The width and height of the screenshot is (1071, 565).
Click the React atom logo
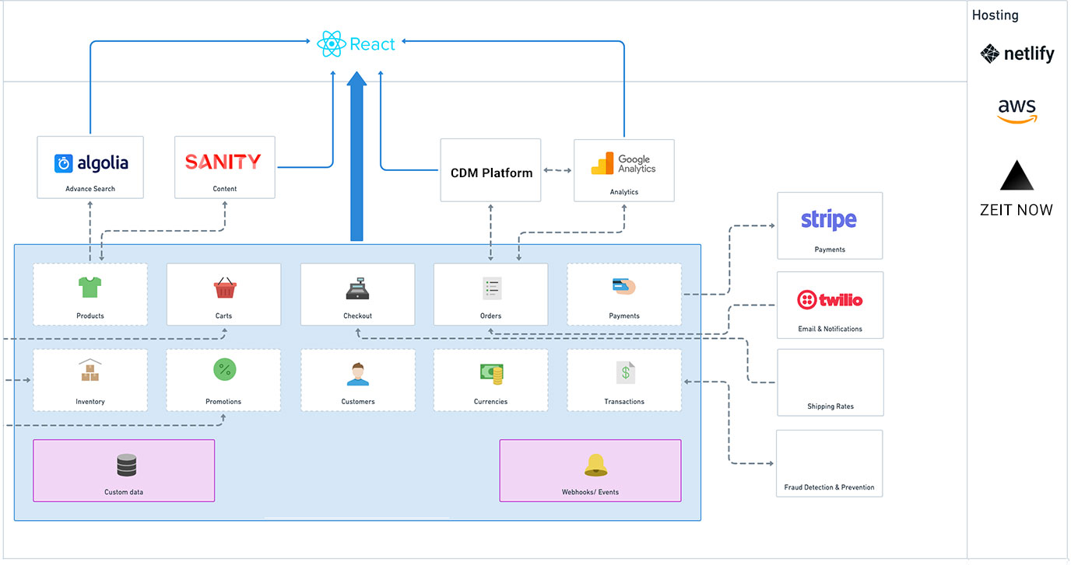point(332,44)
